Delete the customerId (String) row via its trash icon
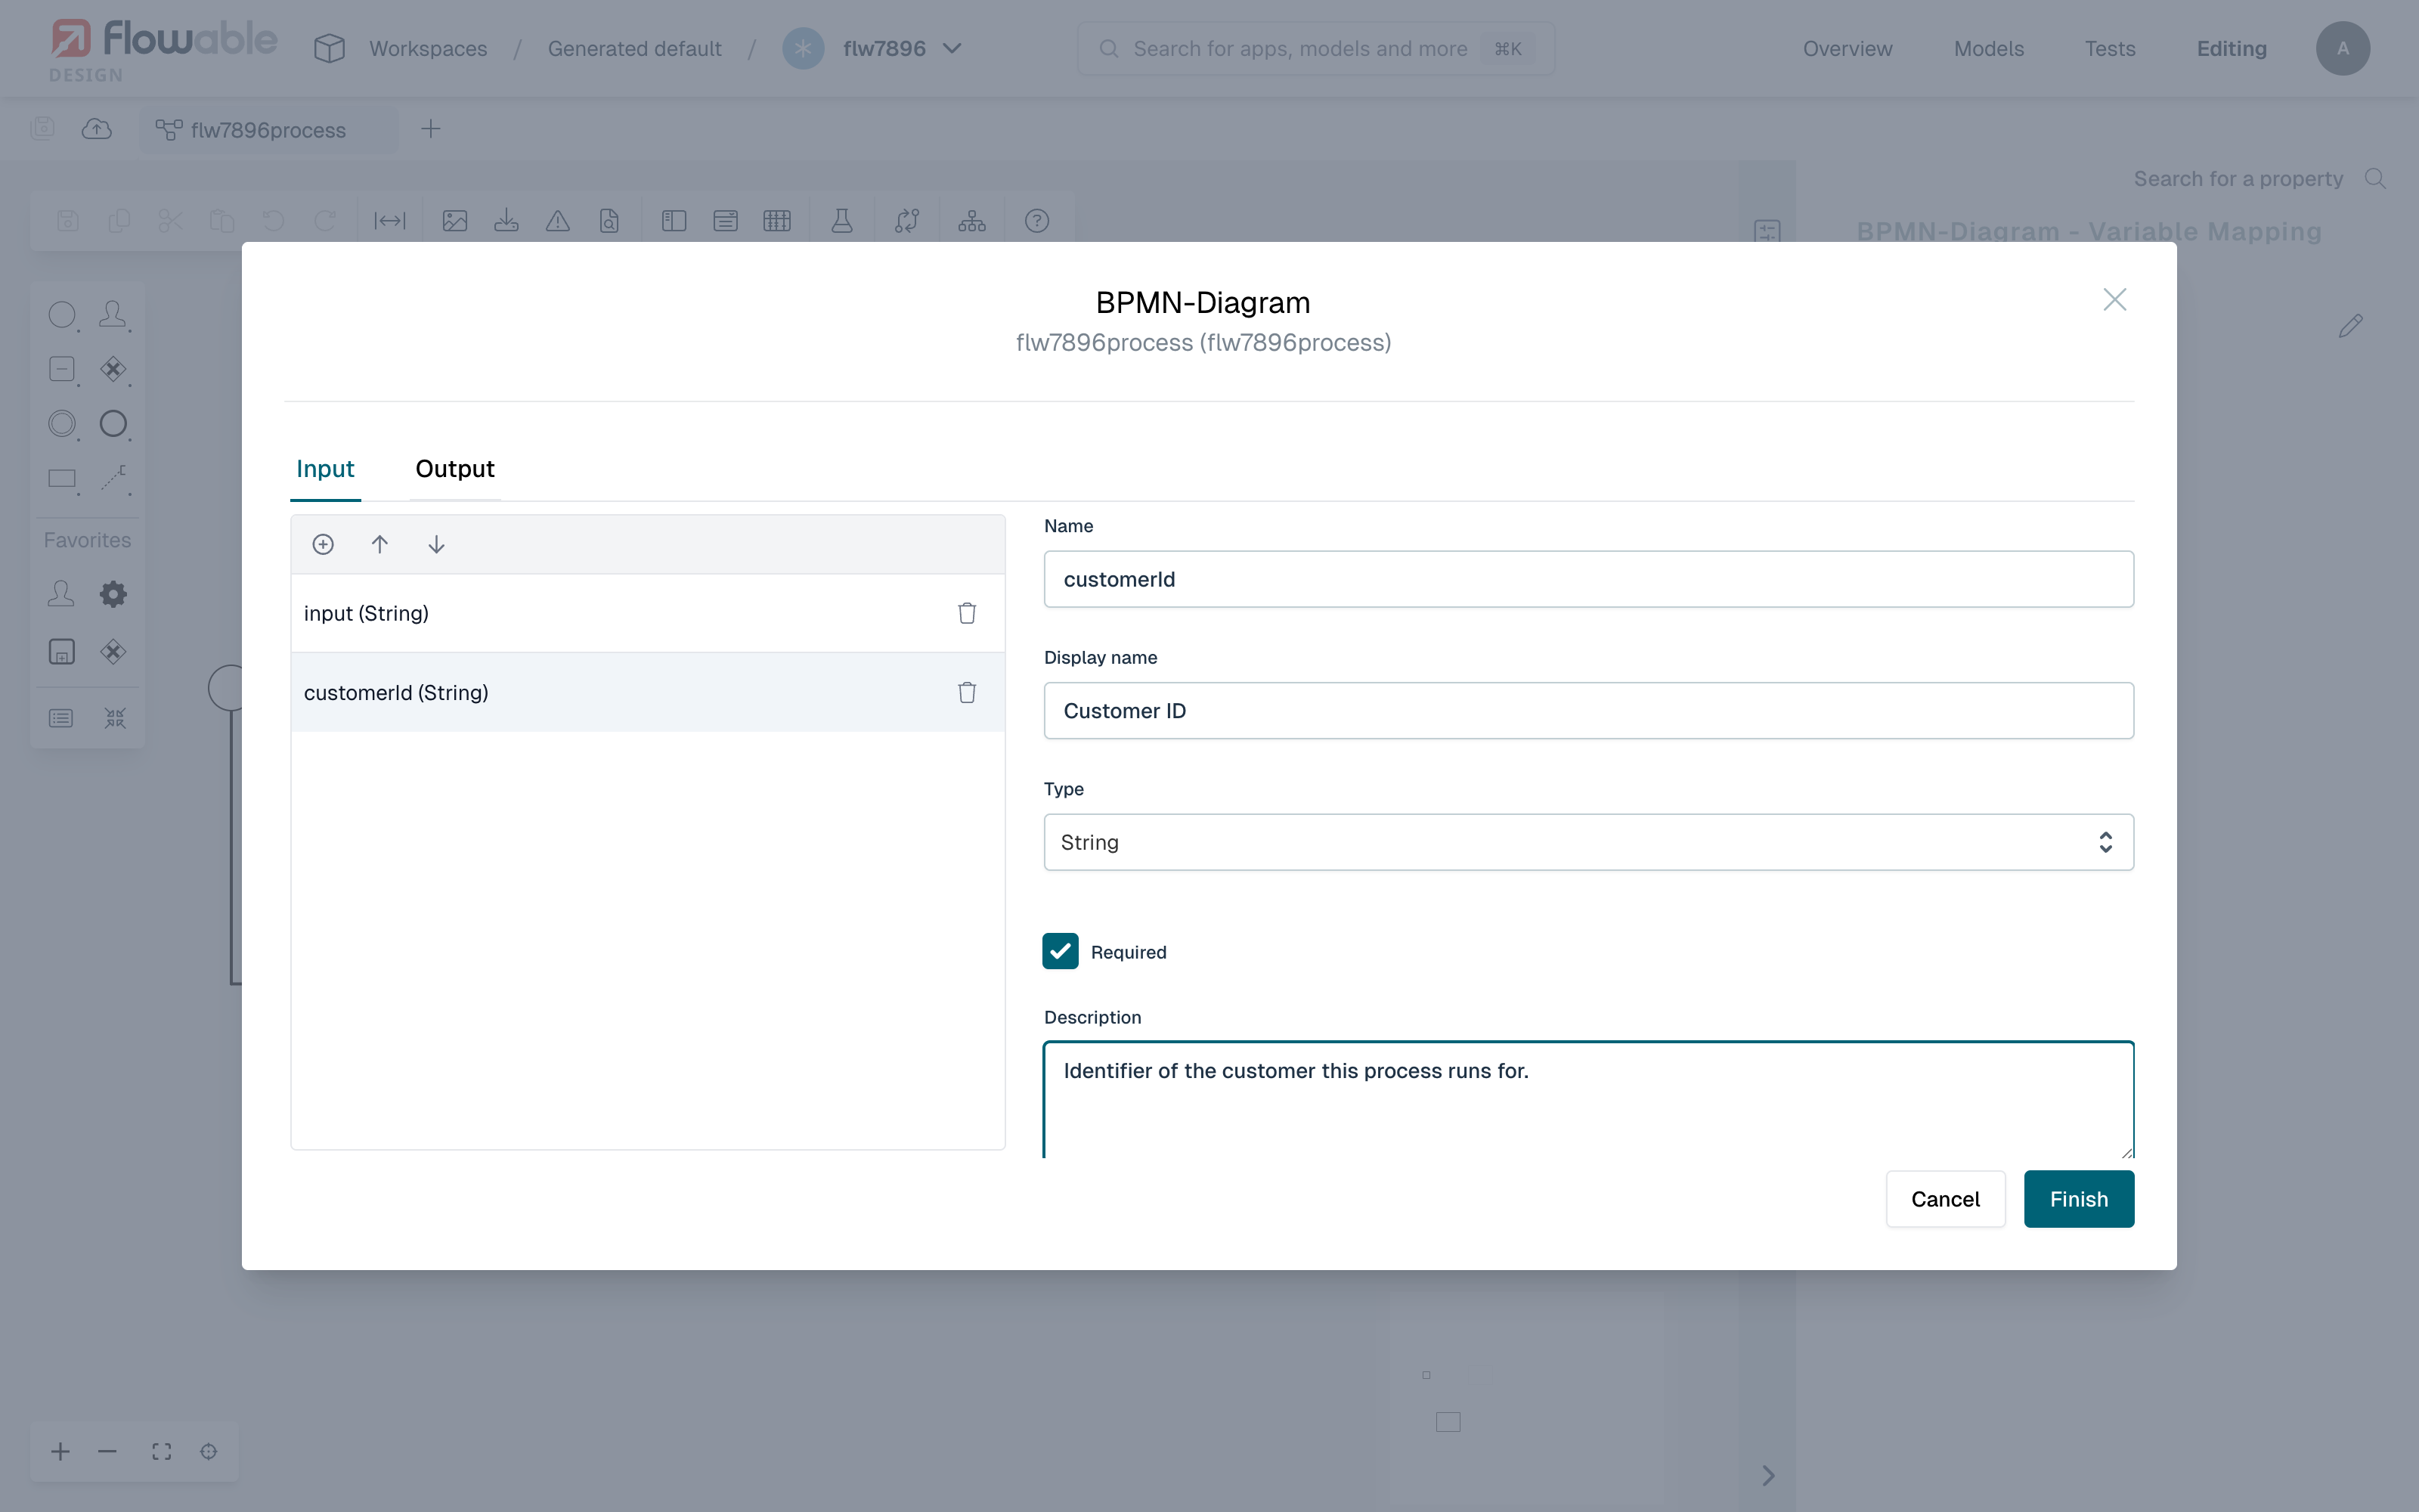 (x=967, y=692)
